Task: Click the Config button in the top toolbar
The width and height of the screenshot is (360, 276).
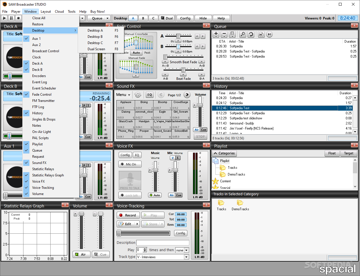Action: (x=185, y=18)
